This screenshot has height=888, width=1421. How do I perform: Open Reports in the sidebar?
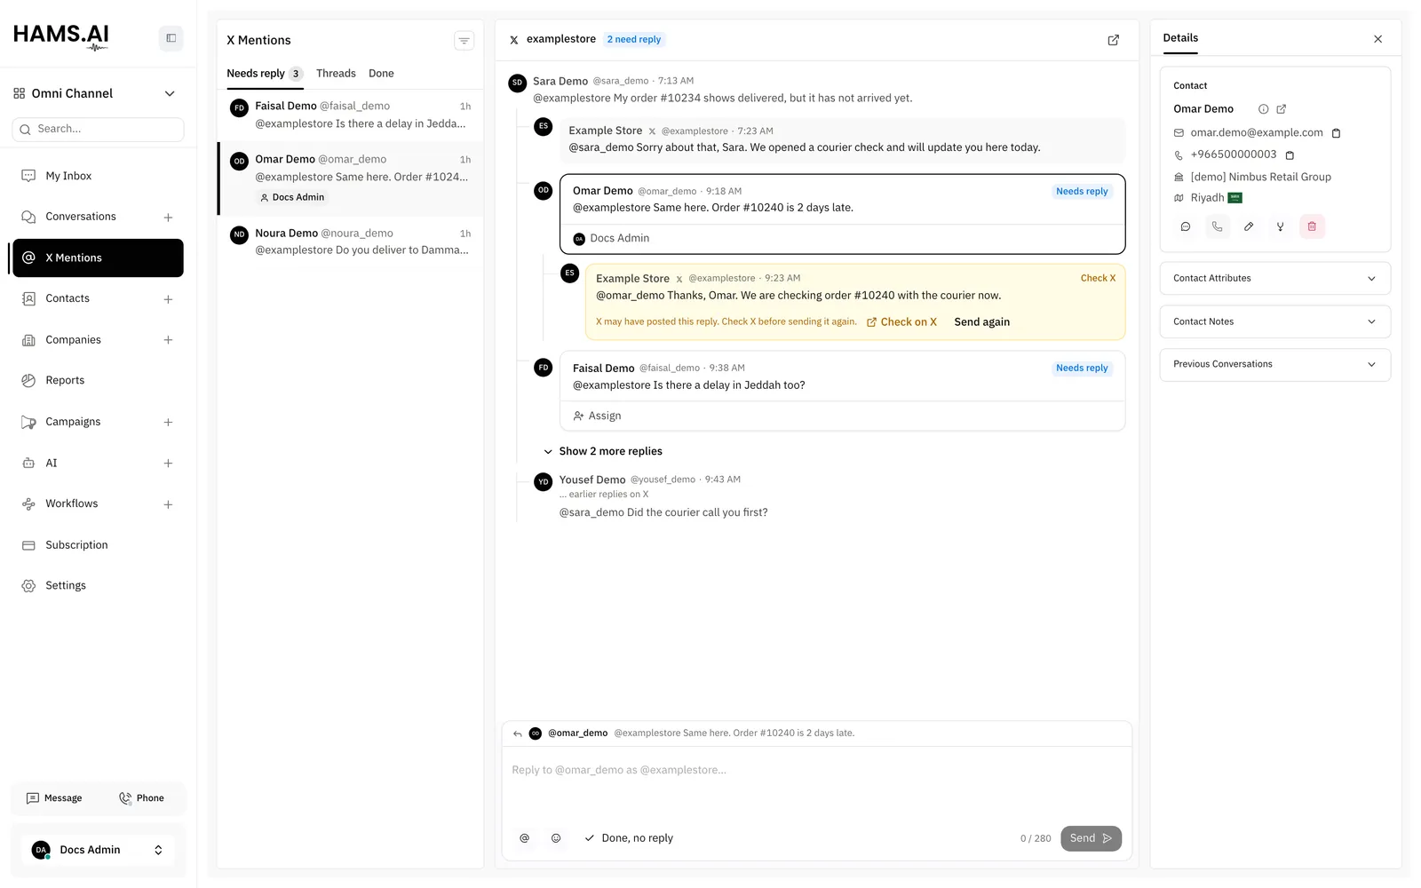(98, 380)
